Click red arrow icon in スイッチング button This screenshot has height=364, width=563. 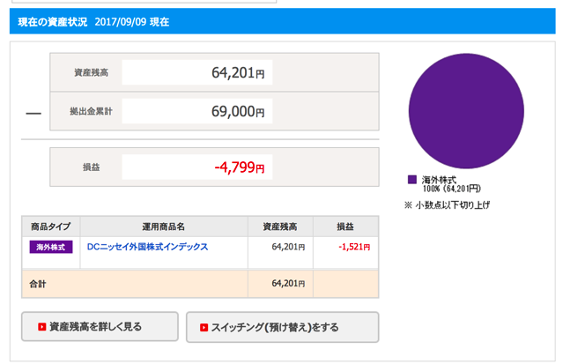click(204, 327)
